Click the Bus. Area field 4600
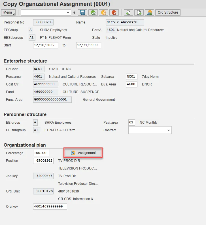This screenshot has width=206, height=225. 131,84
